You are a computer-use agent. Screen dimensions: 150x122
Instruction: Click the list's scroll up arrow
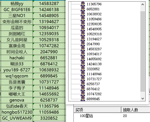(x=143, y=4)
